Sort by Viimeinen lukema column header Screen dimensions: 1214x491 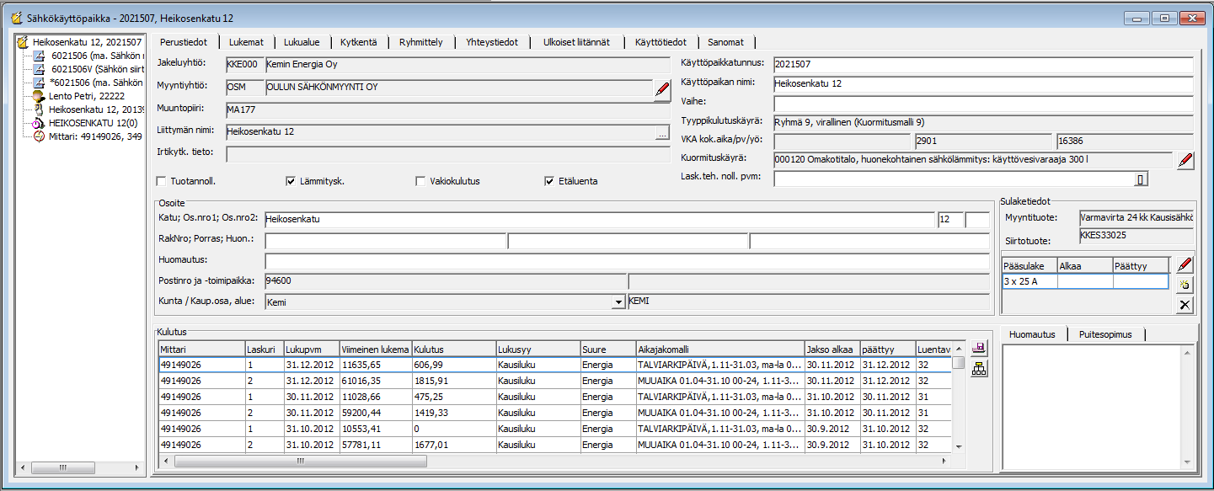(x=376, y=349)
